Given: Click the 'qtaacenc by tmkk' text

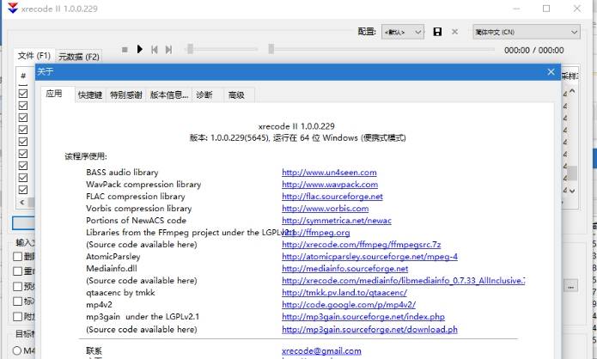Looking at the screenshot, I should (x=120, y=293).
